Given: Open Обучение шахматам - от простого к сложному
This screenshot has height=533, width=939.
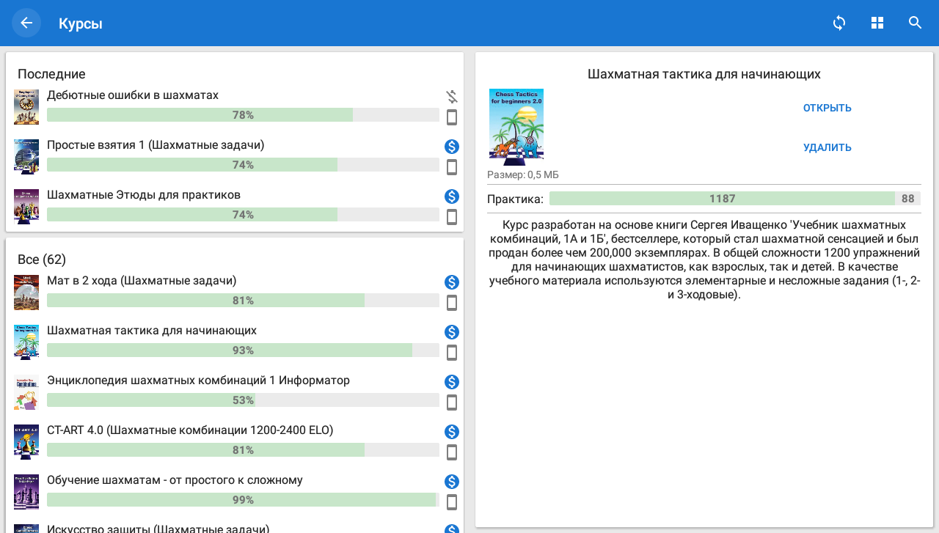Looking at the screenshot, I should (175, 480).
